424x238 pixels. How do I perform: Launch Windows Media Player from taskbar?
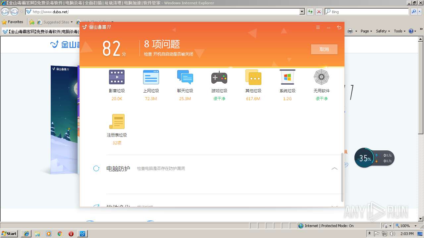click(49, 234)
